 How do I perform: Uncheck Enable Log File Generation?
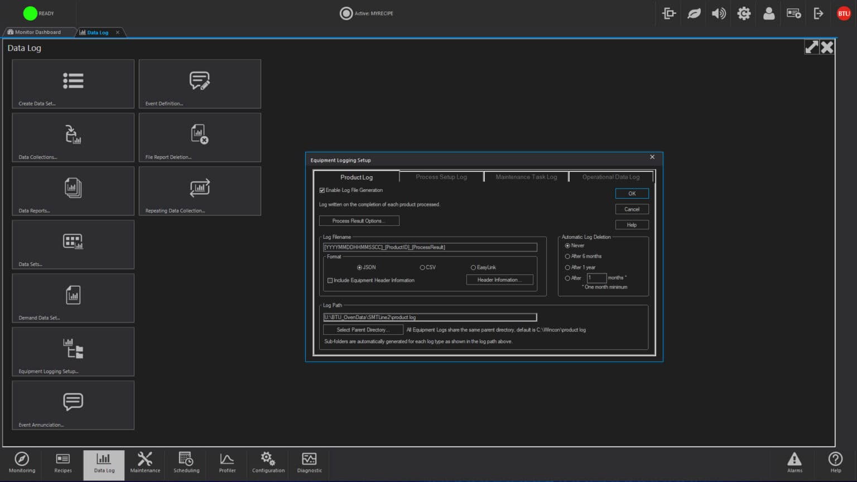(322, 191)
